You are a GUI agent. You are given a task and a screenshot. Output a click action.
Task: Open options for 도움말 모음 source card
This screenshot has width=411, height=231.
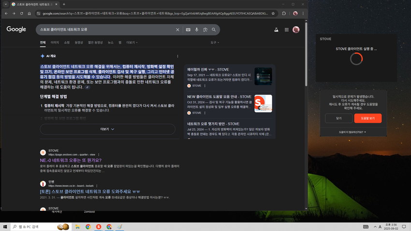click(x=205, y=113)
